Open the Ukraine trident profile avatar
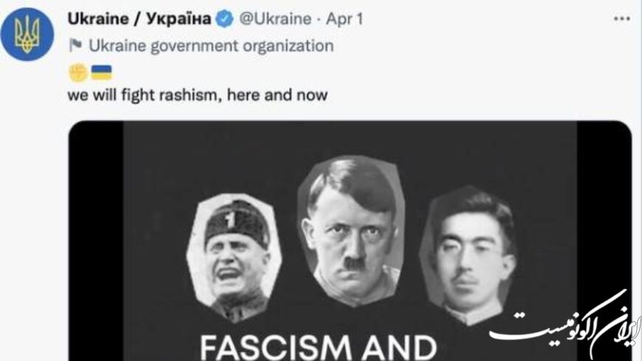The height and width of the screenshot is (361, 642). click(27, 35)
